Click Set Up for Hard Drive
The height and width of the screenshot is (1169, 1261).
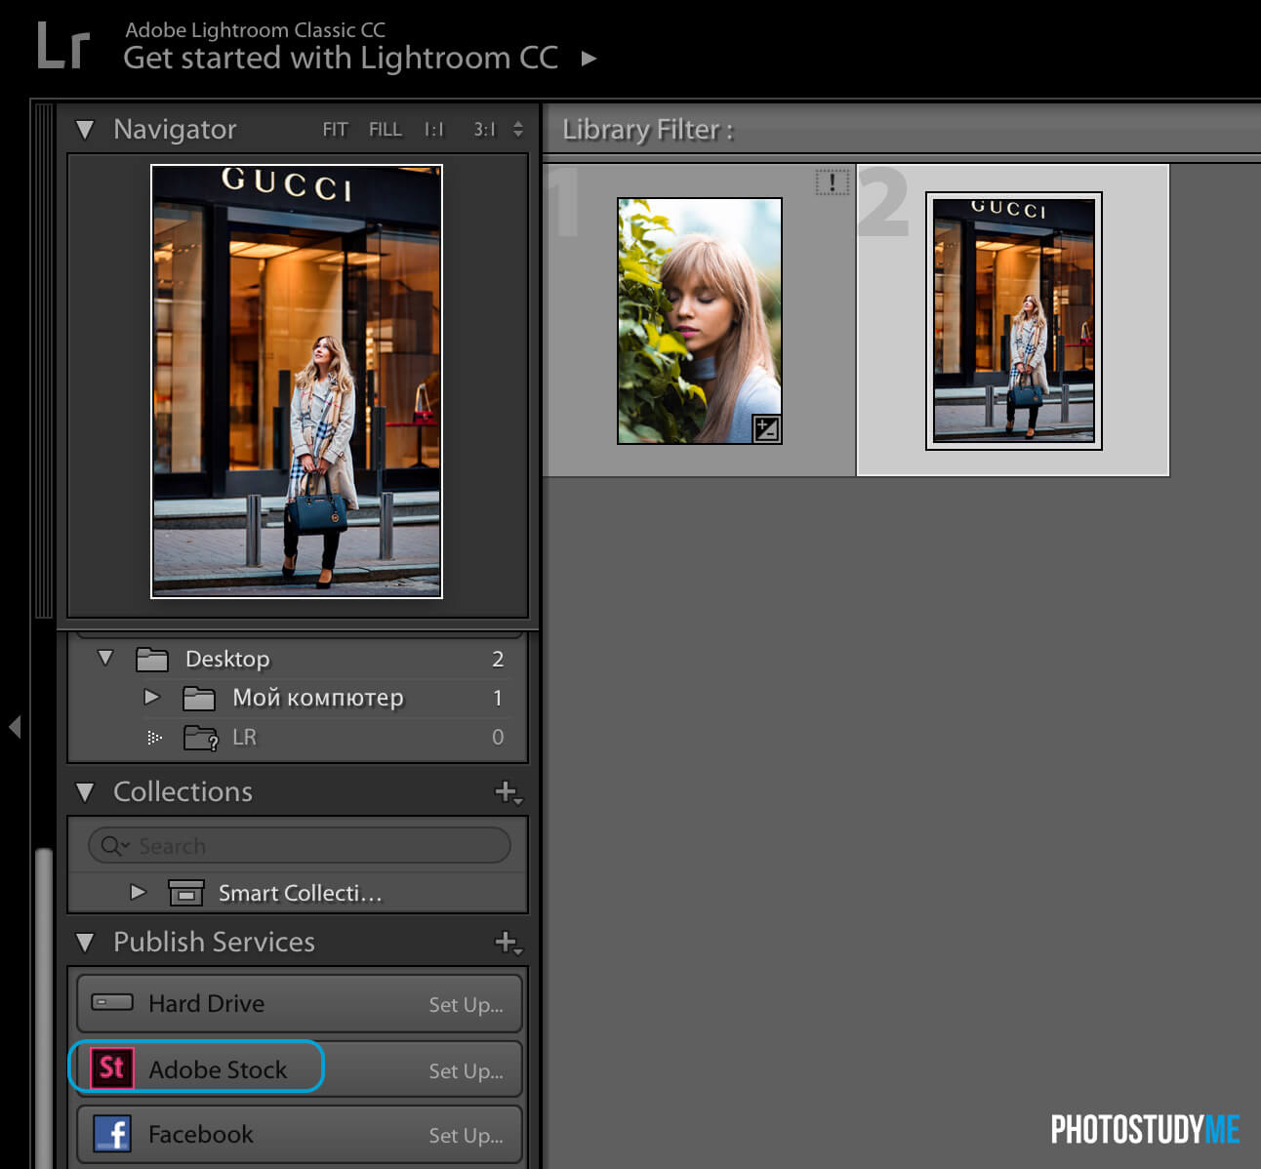click(x=467, y=1005)
